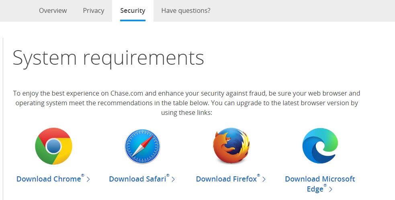The image size is (395, 200).
Task: Switch to the Privacy tab
Action: 94,10
